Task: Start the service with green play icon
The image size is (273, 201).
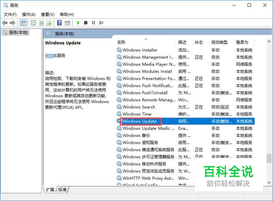Action: point(78,23)
